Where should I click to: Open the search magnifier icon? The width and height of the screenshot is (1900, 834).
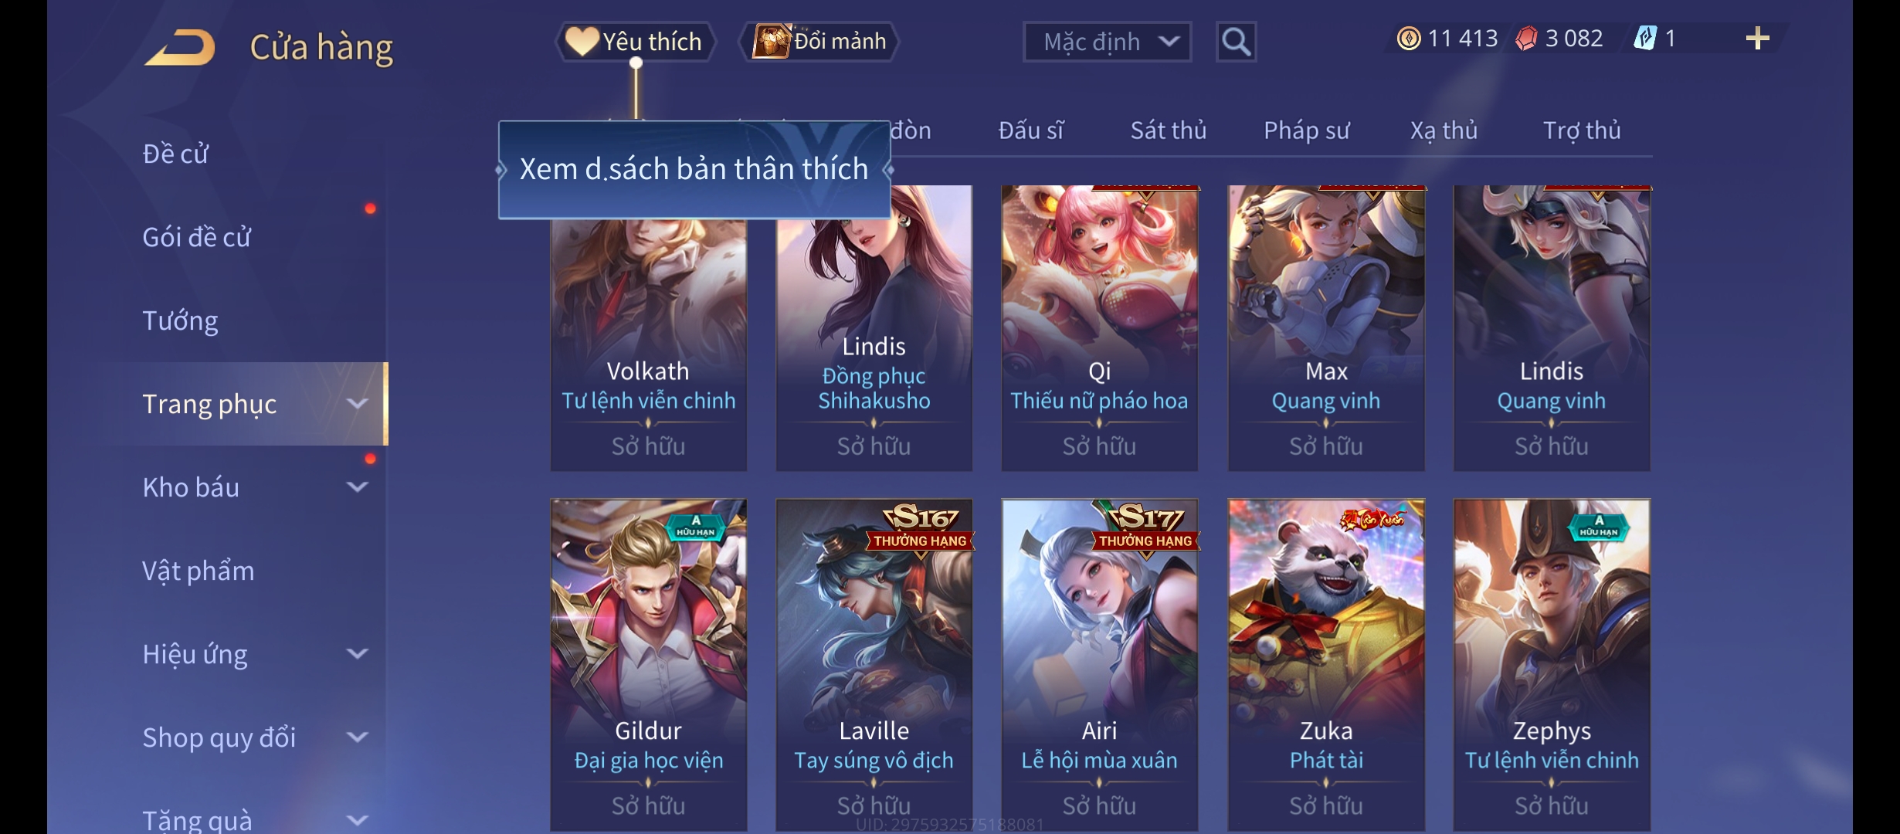point(1236,42)
